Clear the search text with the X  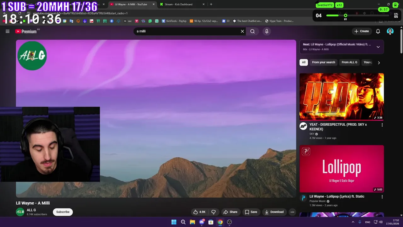(242, 31)
